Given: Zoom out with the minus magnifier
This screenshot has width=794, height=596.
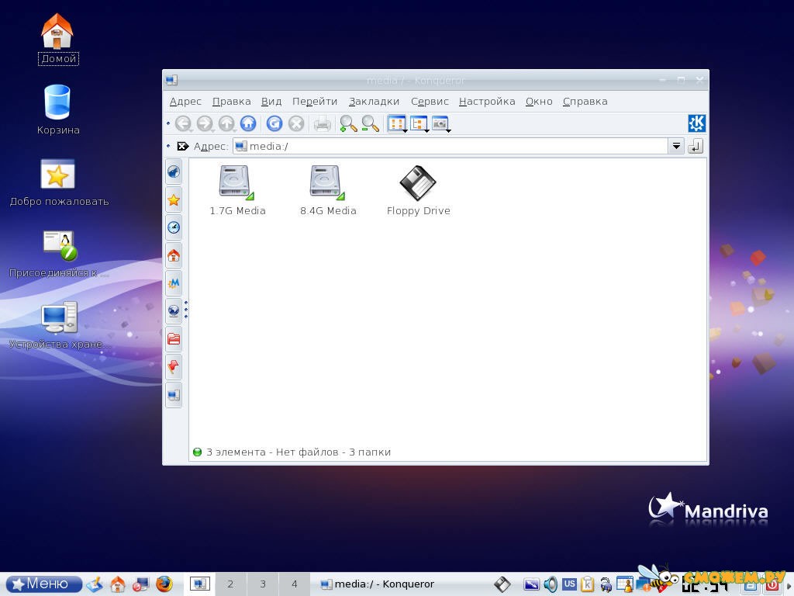Looking at the screenshot, I should [x=370, y=123].
